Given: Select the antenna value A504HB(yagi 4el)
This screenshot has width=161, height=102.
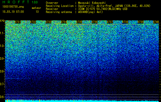Looking at the screenshot, I should pyautogui.click(x=90, y=12).
